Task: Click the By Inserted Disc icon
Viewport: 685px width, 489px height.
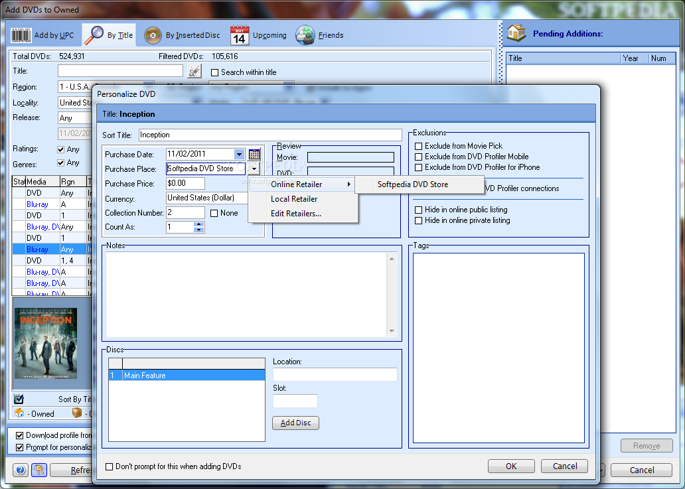Action: tap(153, 36)
